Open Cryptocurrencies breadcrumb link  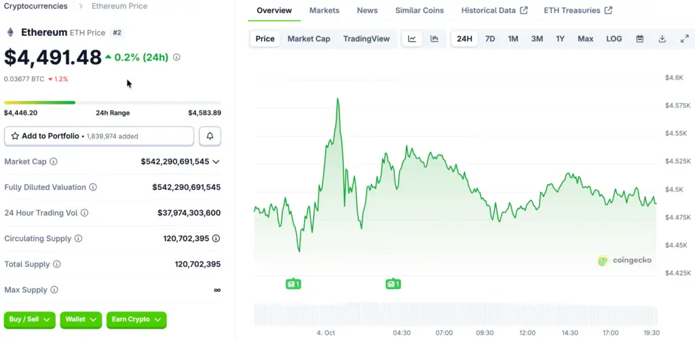click(x=35, y=6)
